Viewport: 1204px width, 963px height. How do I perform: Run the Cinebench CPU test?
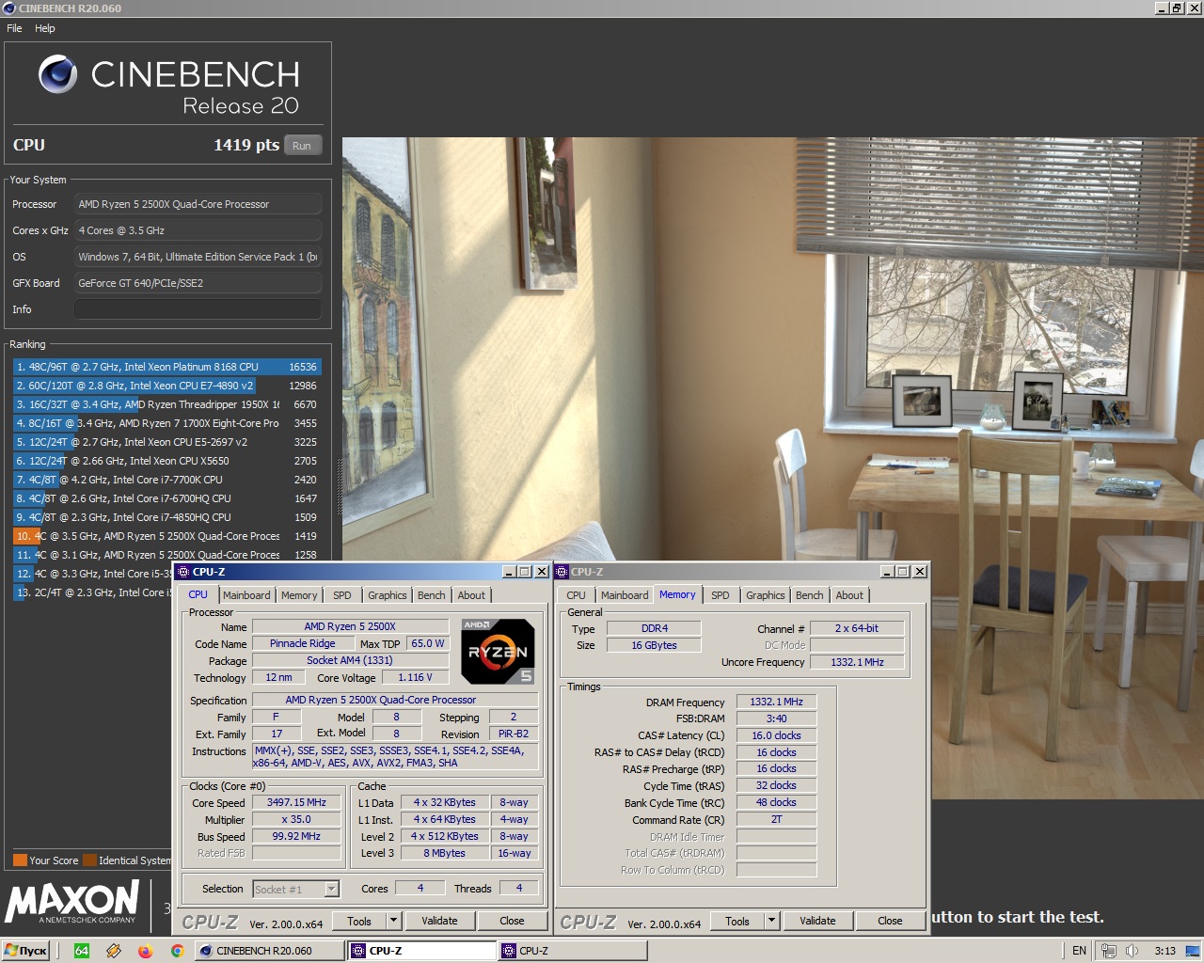click(301, 146)
